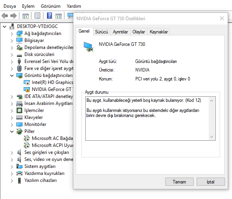Expand the Ağ bağdaştırıcıları node
Viewport: 232px width, 199px height.
point(12,34)
